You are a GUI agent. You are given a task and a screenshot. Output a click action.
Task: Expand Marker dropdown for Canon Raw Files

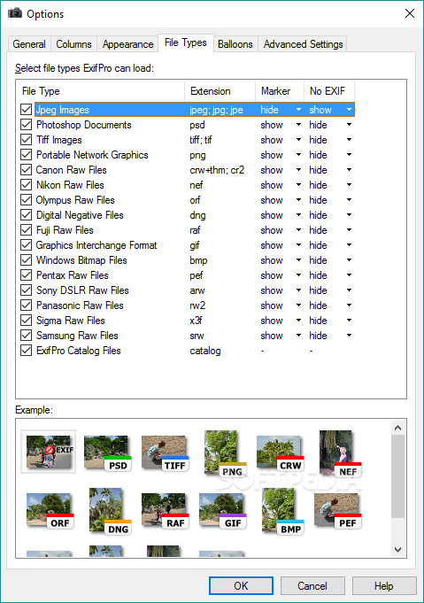(x=298, y=170)
